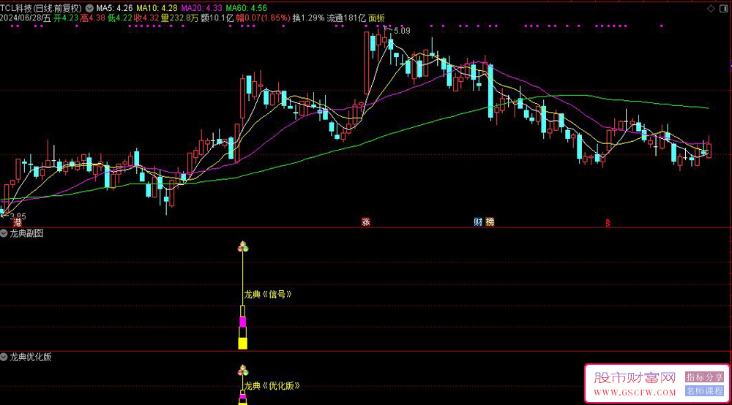Click the magenta signal block in 龙典副图
Viewport: 732px width, 405px height.
click(x=243, y=322)
